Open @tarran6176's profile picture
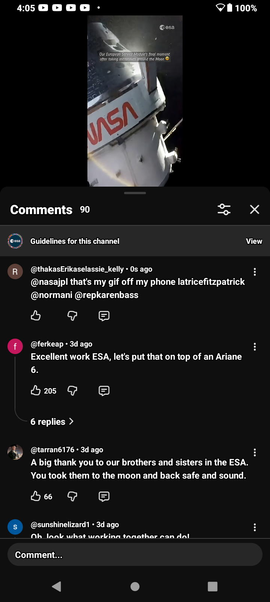 (15, 452)
